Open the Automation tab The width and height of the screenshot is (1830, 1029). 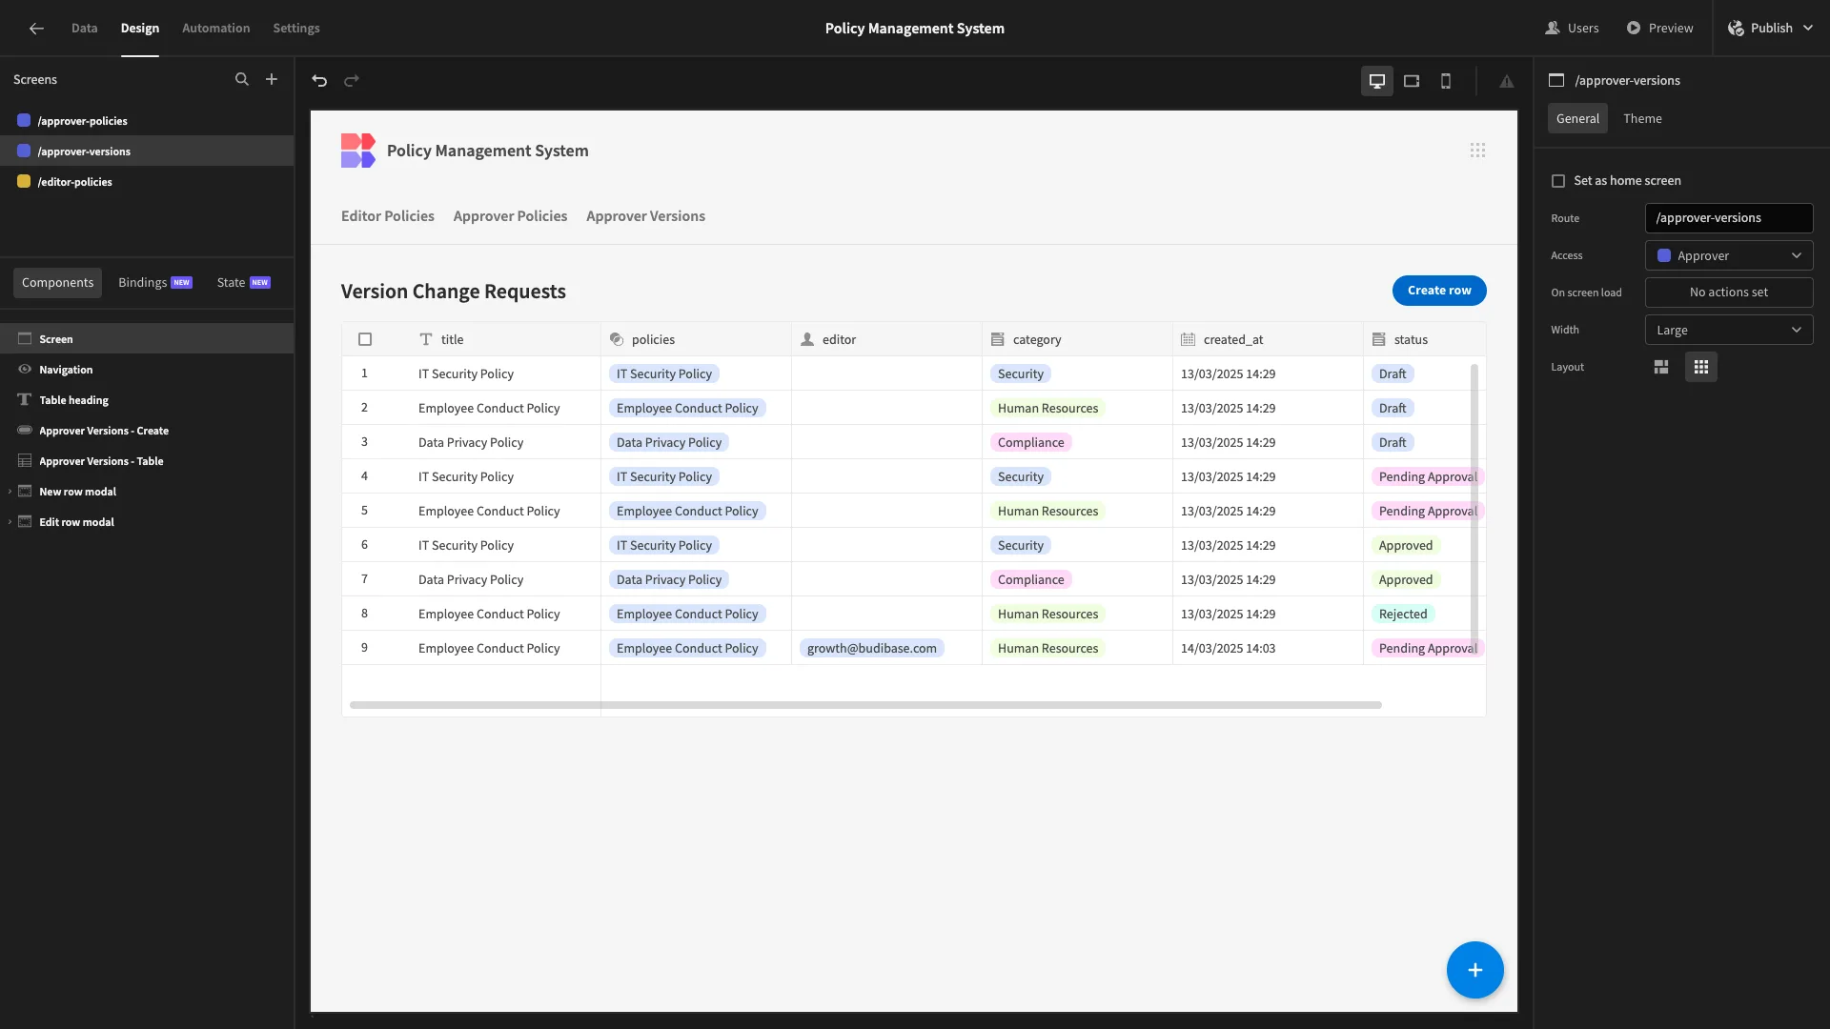216,29
